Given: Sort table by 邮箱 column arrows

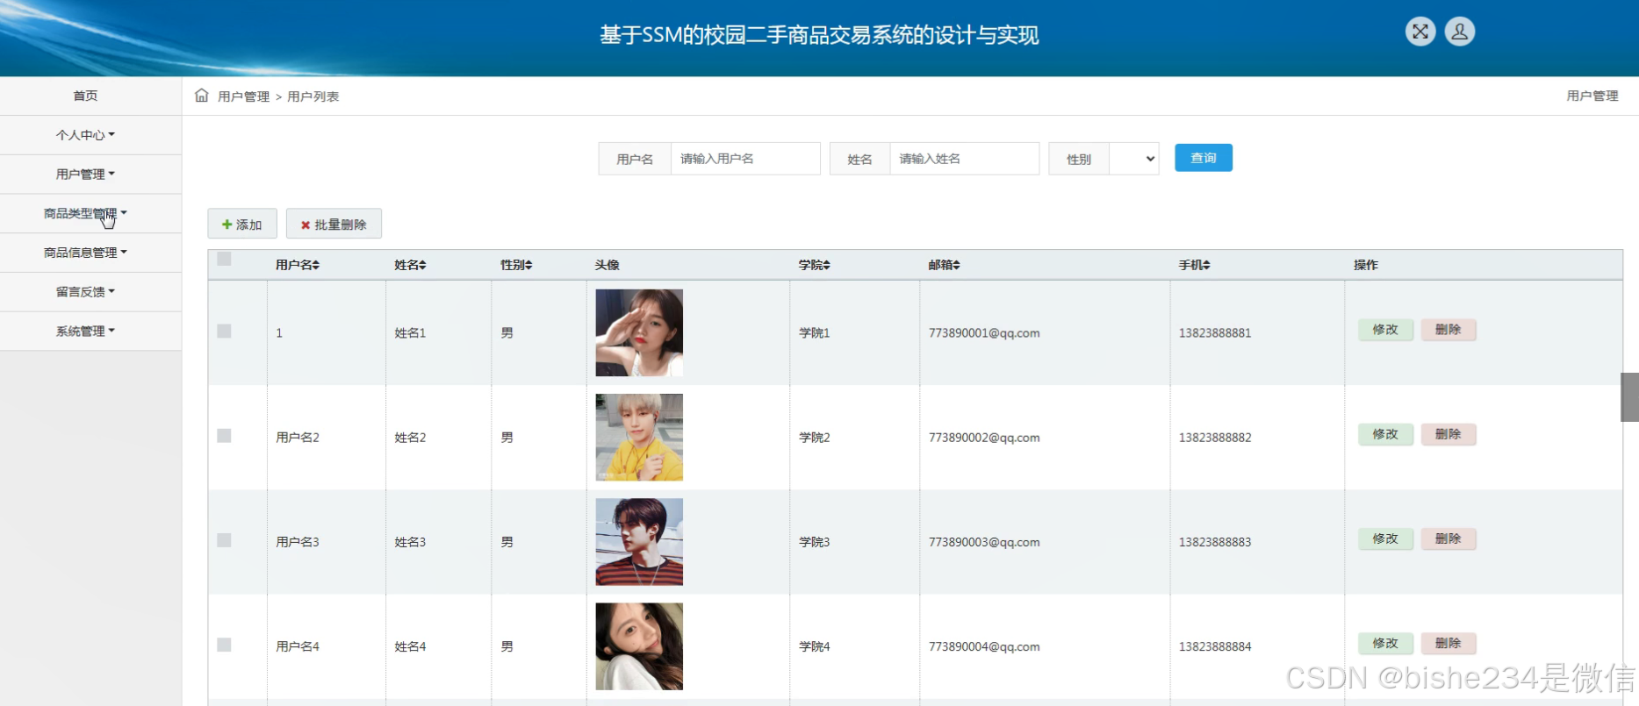Looking at the screenshot, I should 956,265.
